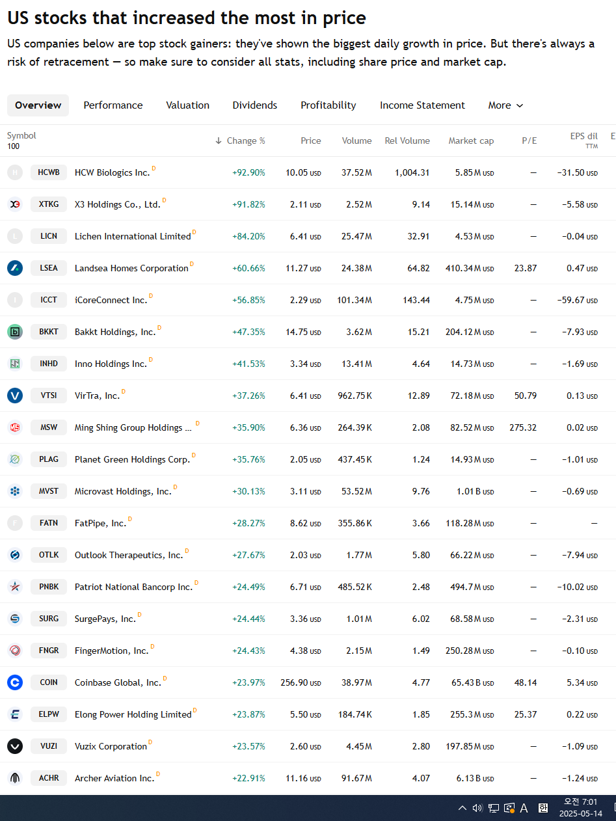Open the XTKG ticker symbol

[49, 204]
